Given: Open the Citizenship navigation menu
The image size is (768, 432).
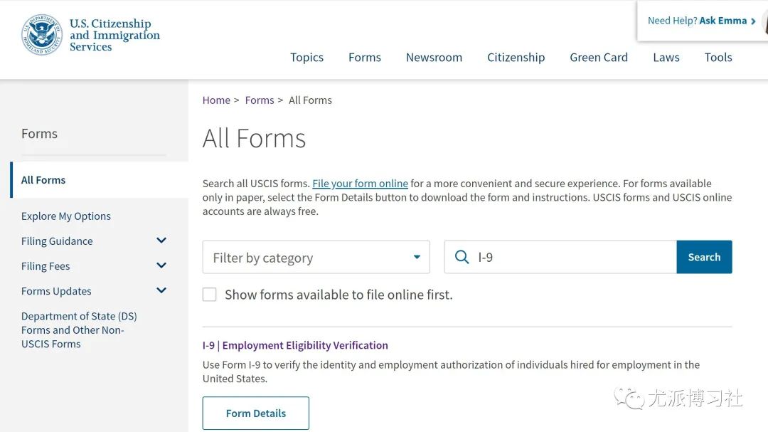Looking at the screenshot, I should point(516,58).
